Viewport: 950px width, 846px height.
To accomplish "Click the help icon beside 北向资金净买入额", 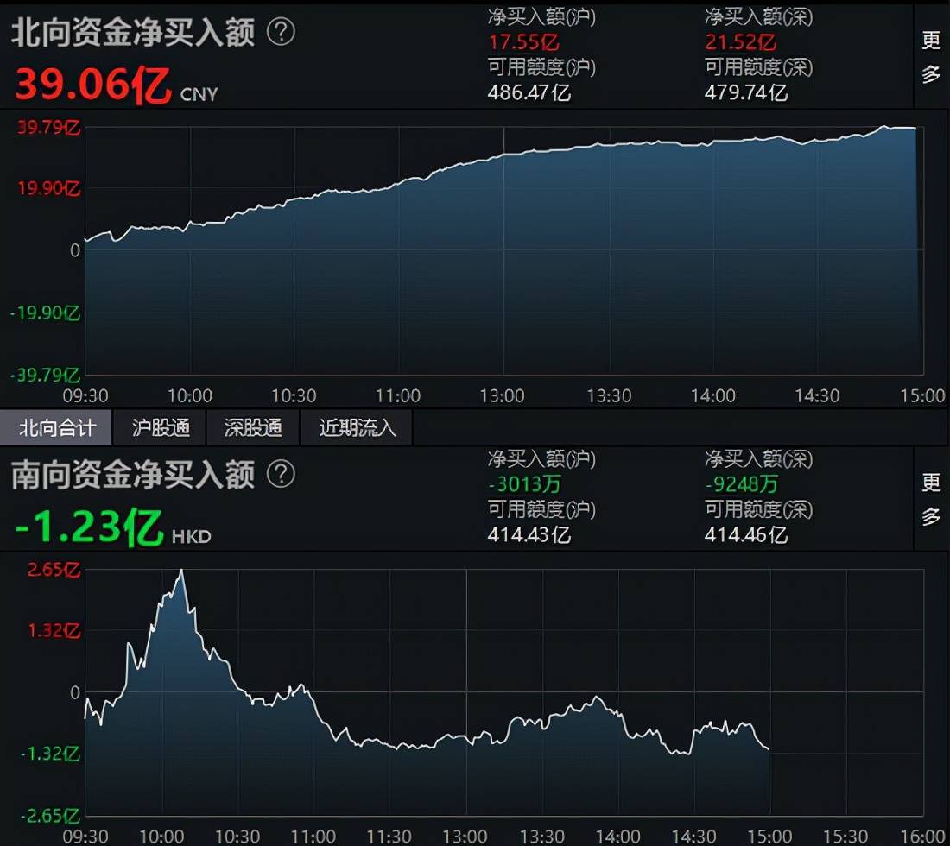I will coord(282,32).
